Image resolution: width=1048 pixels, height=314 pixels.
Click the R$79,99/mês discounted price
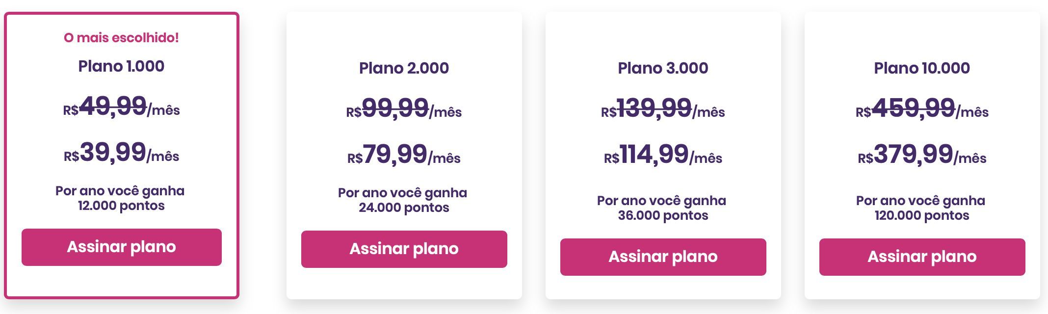tap(404, 155)
